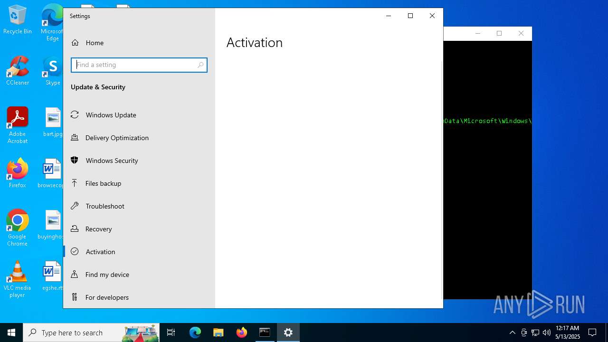
Task: Close the Settings window
Action: coord(432,16)
